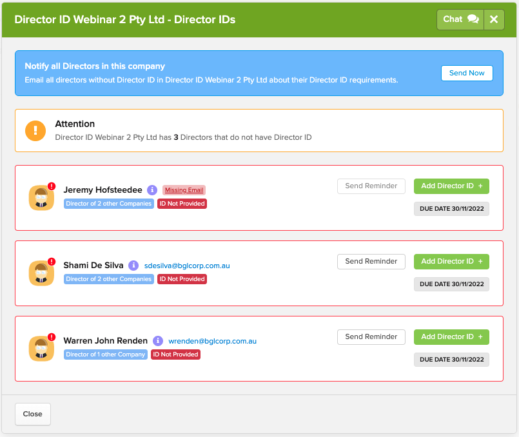Close the dialog with the X button
The width and height of the screenshot is (519, 437).
(x=494, y=19)
